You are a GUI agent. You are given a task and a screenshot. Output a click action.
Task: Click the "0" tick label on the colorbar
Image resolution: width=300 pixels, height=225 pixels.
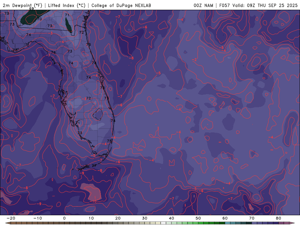click(64, 218)
